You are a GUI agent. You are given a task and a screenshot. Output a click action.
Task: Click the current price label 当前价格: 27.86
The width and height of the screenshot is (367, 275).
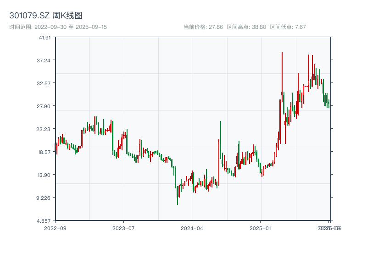pos(203,27)
